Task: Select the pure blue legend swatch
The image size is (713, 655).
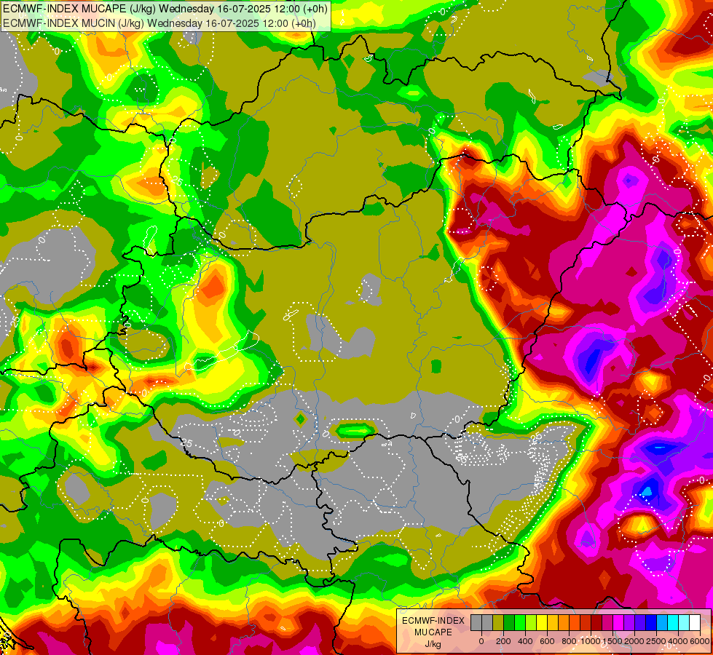Action: click(x=652, y=623)
